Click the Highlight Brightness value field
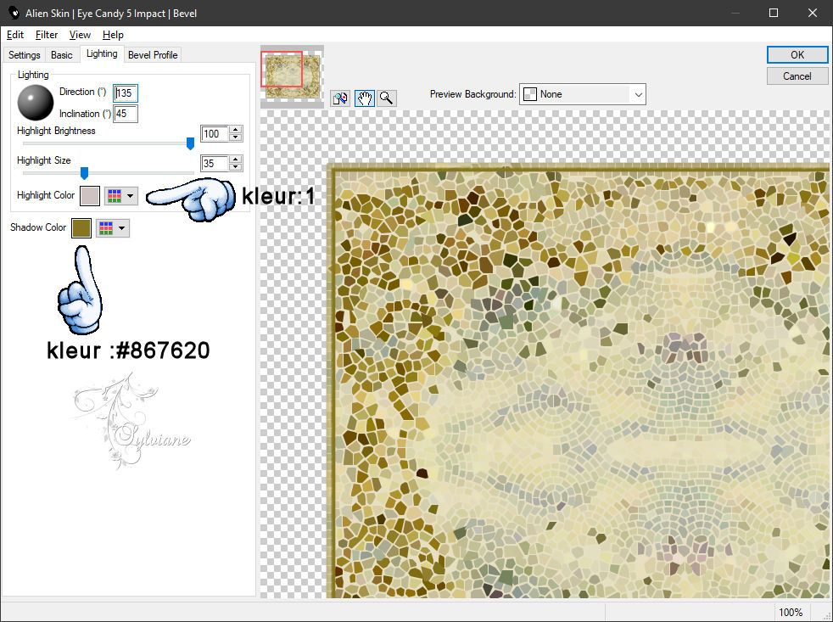 tap(214, 134)
